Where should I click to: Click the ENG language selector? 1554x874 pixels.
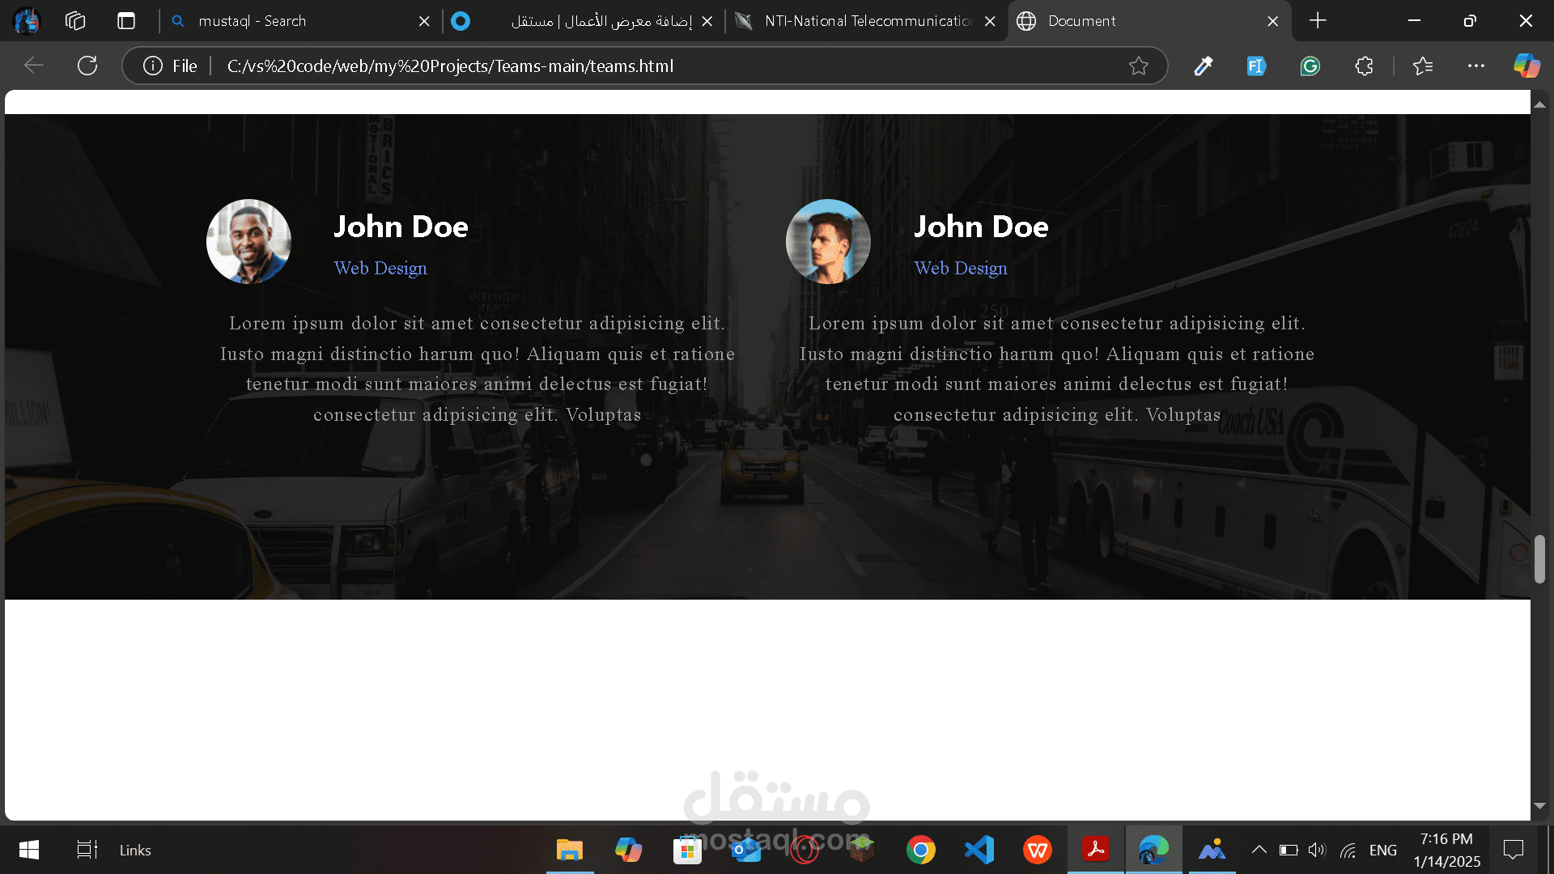(1382, 850)
